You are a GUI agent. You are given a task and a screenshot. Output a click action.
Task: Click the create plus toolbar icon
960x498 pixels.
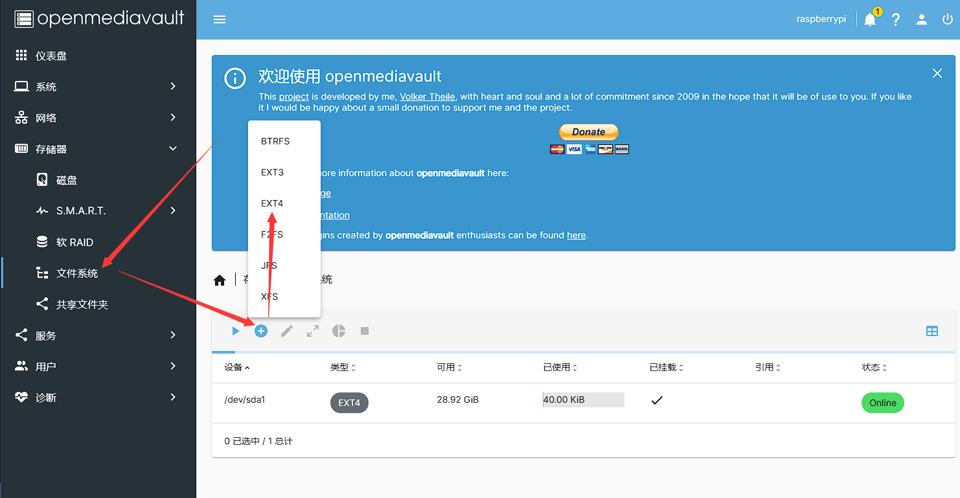(261, 331)
